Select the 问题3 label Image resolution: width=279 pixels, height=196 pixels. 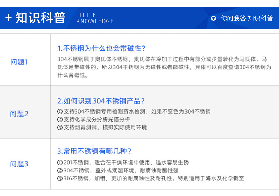pyautogui.click(x=19, y=164)
